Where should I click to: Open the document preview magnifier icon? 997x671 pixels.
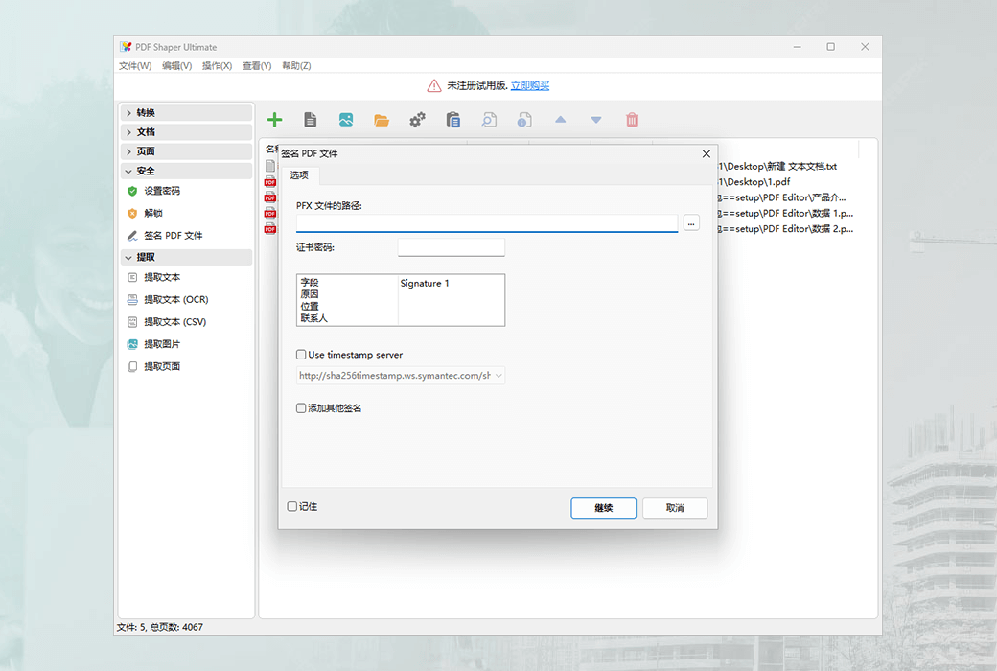click(x=488, y=119)
